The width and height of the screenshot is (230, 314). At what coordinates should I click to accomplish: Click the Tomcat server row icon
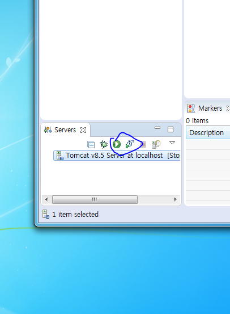59,156
